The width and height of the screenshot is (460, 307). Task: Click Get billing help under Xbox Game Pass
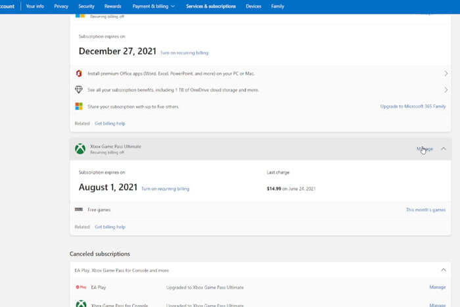click(x=110, y=227)
